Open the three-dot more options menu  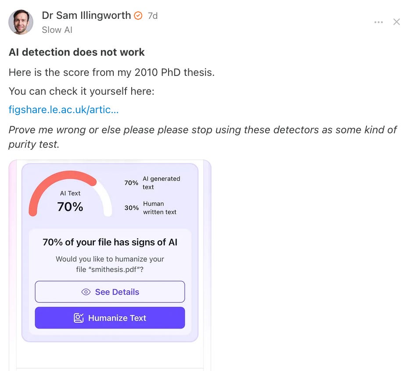coord(378,22)
